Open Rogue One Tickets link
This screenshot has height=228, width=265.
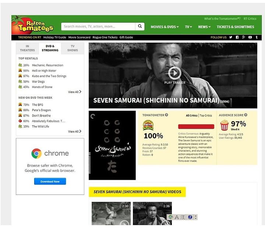(105, 37)
